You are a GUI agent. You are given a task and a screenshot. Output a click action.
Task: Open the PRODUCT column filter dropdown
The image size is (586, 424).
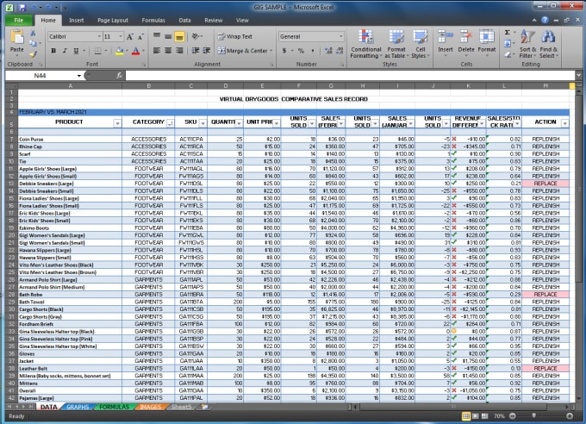tap(117, 123)
